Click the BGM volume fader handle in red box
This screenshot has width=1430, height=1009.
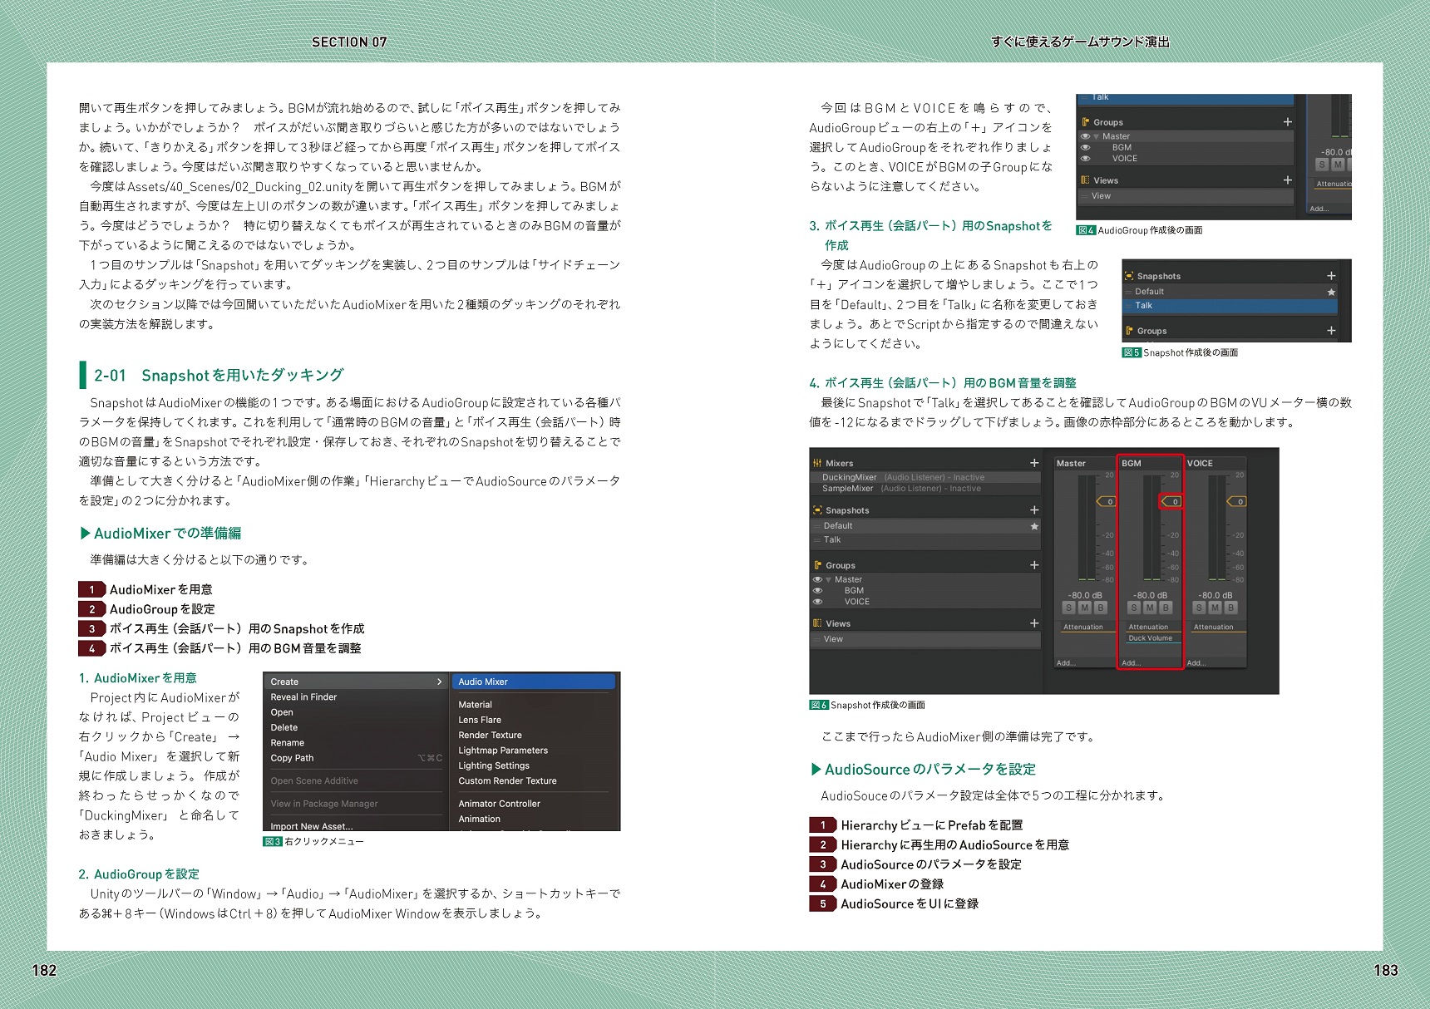tap(1171, 501)
